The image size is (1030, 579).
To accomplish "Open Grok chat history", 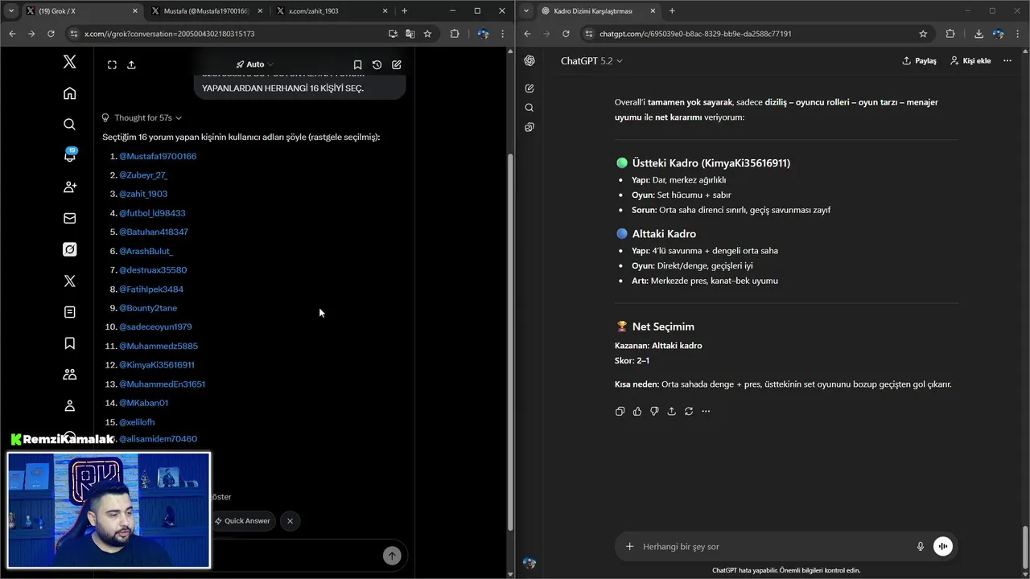I will pyautogui.click(x=377, y=65).
